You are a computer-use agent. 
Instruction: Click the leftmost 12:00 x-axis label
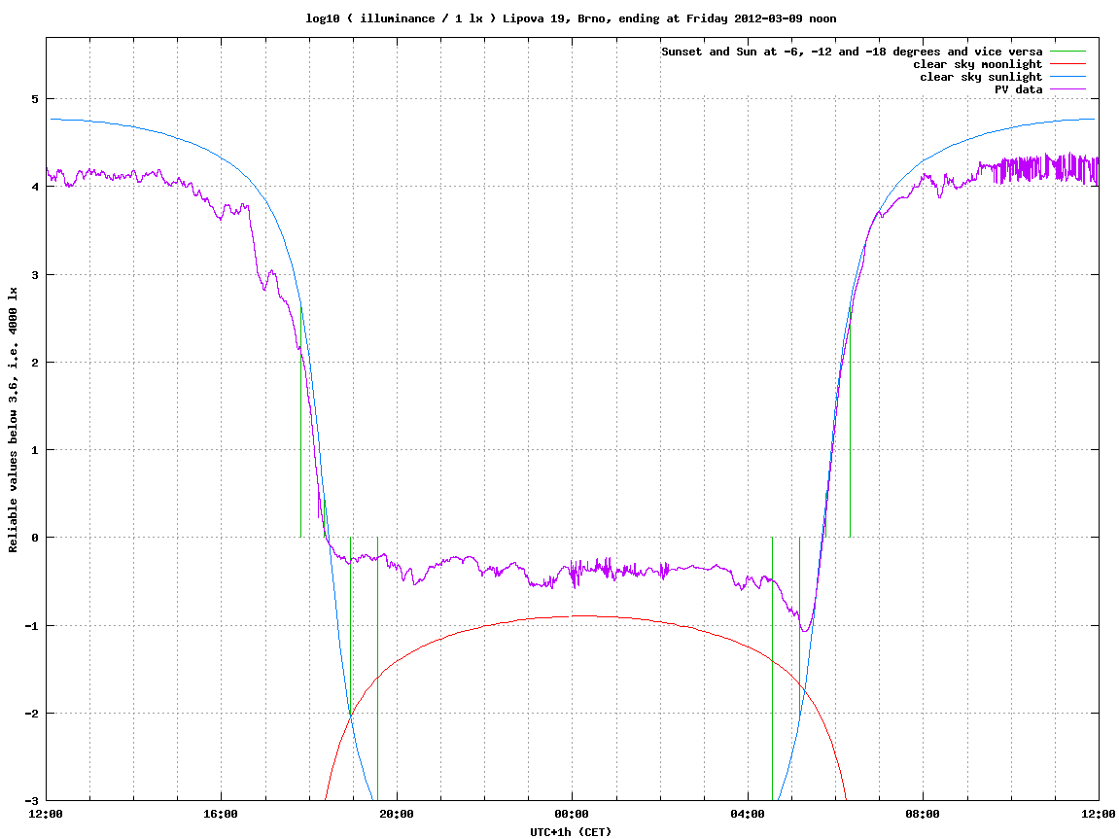click(46, 814)
